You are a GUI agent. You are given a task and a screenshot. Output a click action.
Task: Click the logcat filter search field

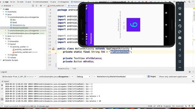coord(119,77)
